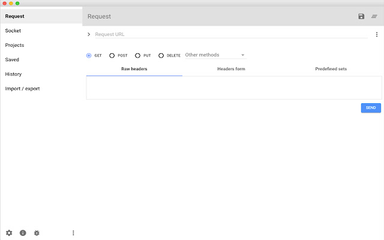The image size is (384, 240).
Task: Switch to the Headers form tab
Action: point(231,69)
